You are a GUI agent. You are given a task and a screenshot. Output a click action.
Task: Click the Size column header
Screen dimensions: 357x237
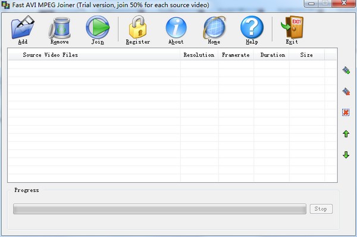coord(307,55)
